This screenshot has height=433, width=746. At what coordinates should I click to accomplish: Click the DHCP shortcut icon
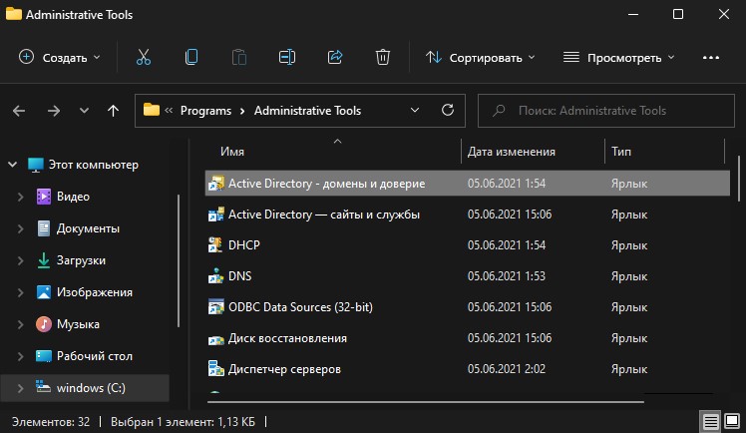(215, 245)
